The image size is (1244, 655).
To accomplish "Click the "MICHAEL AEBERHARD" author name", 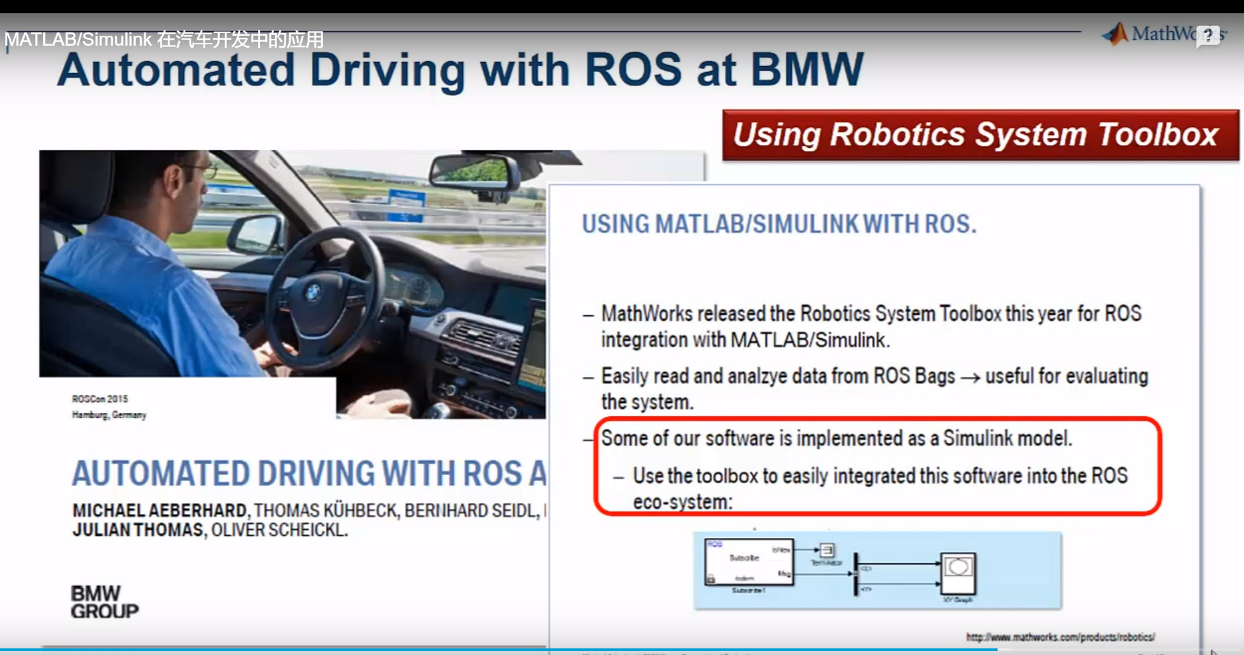I will click(160, 511).
